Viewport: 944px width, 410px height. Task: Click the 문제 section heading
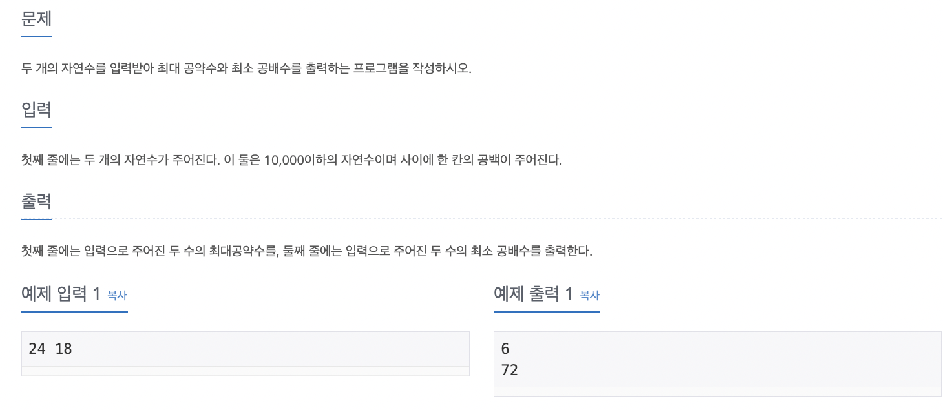pos(36,18)
